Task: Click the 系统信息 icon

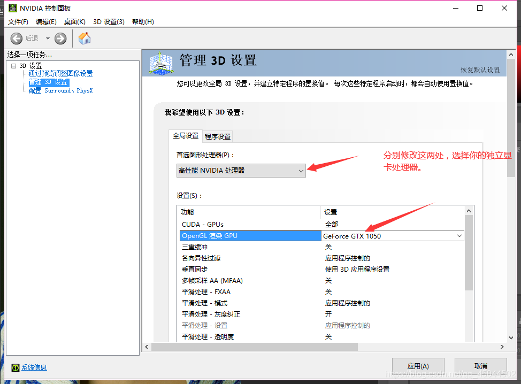Action: pyautogui.click(x=16, y=367)
